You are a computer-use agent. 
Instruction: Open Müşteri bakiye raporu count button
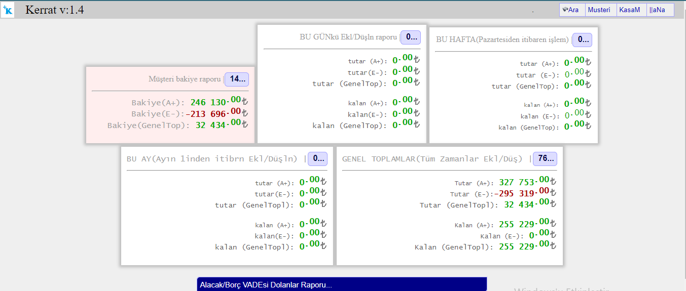pos(237,79)
